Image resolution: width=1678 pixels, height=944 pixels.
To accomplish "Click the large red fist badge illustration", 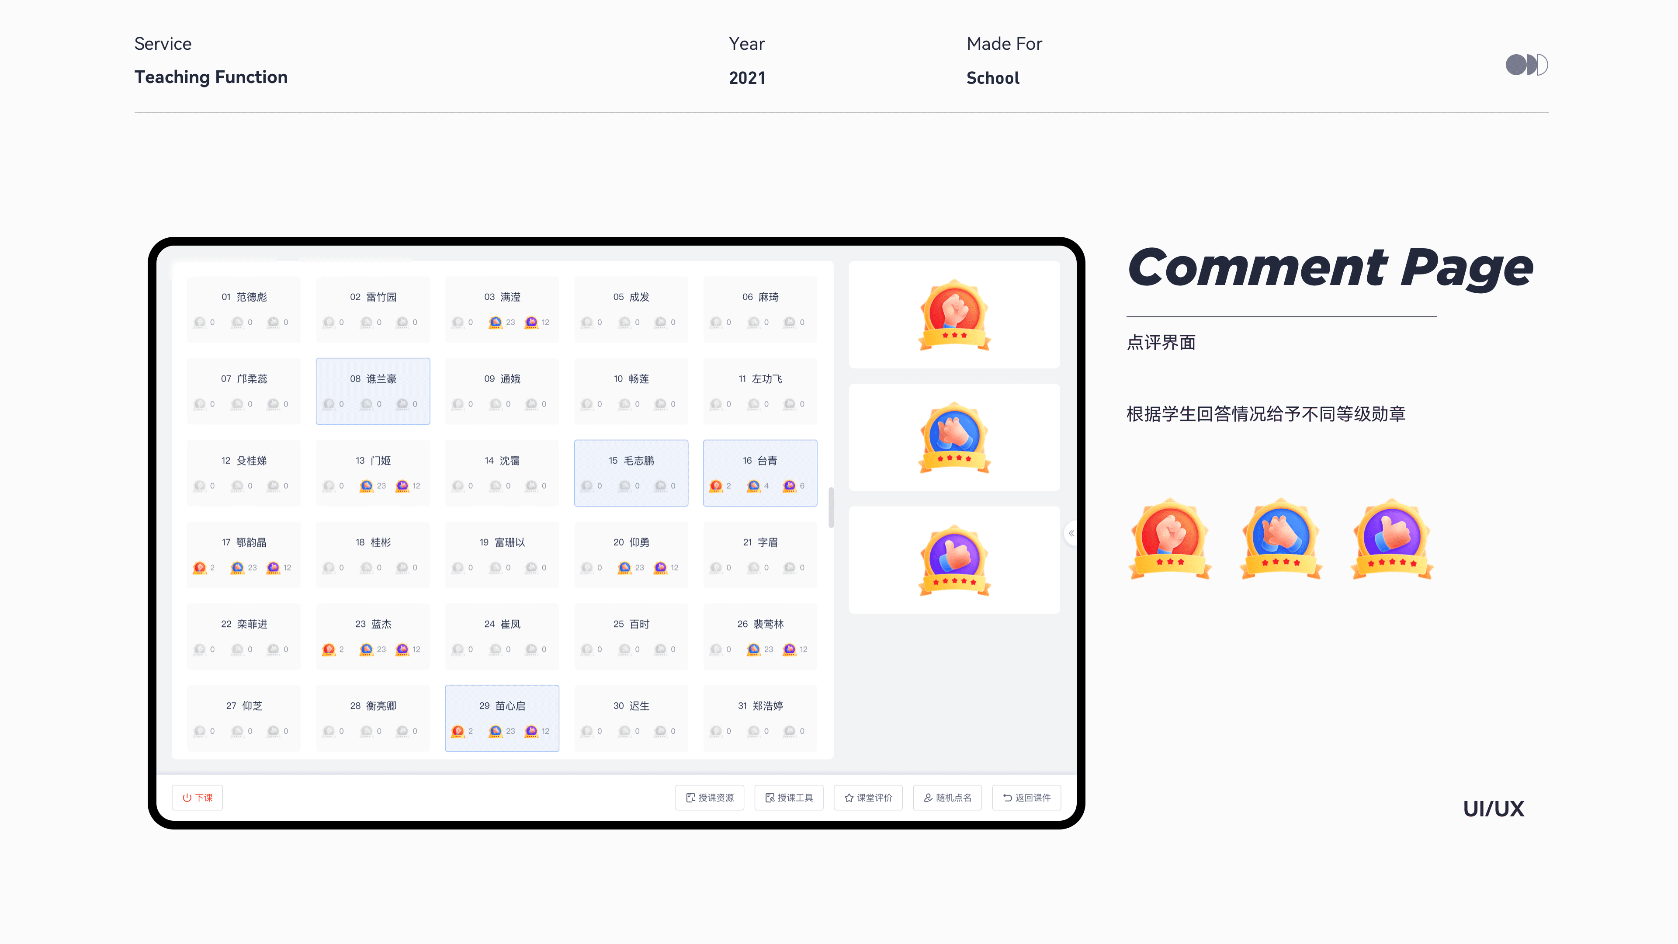I will 1170,539.
